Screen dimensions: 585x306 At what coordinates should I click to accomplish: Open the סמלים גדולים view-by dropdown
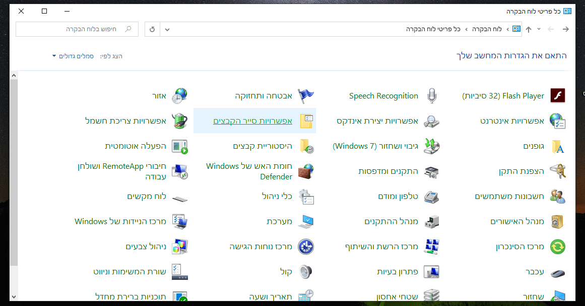point(73,56)
